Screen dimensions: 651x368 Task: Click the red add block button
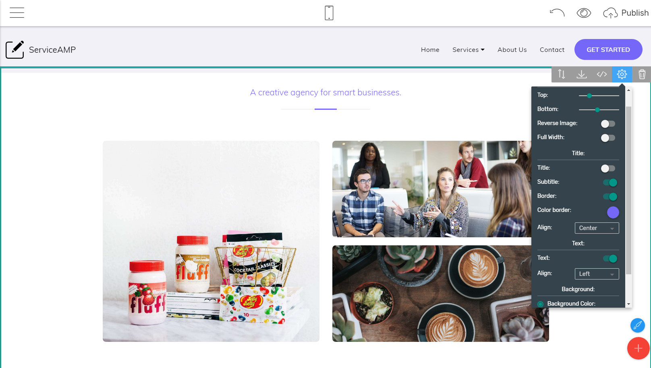[638, 348]
